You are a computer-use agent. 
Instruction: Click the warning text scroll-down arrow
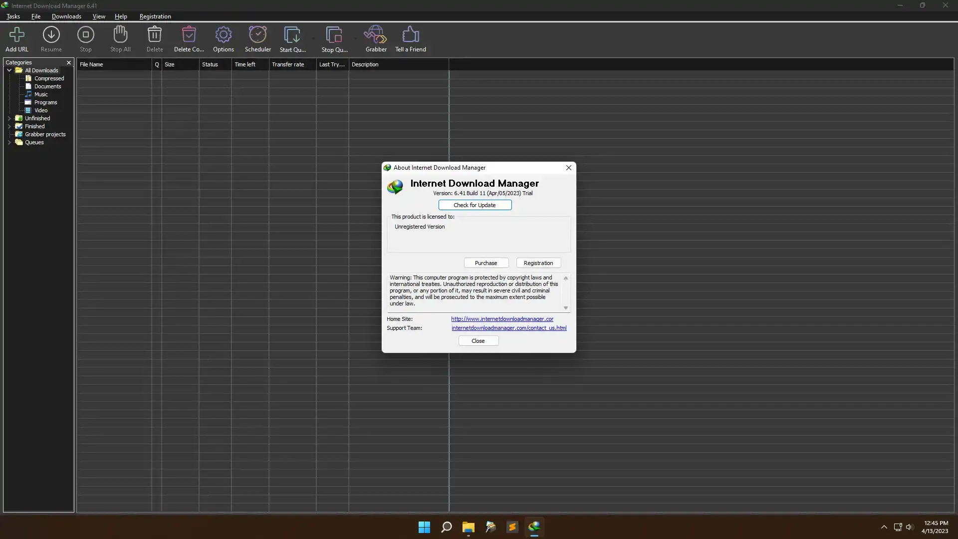tap(566, 308)
